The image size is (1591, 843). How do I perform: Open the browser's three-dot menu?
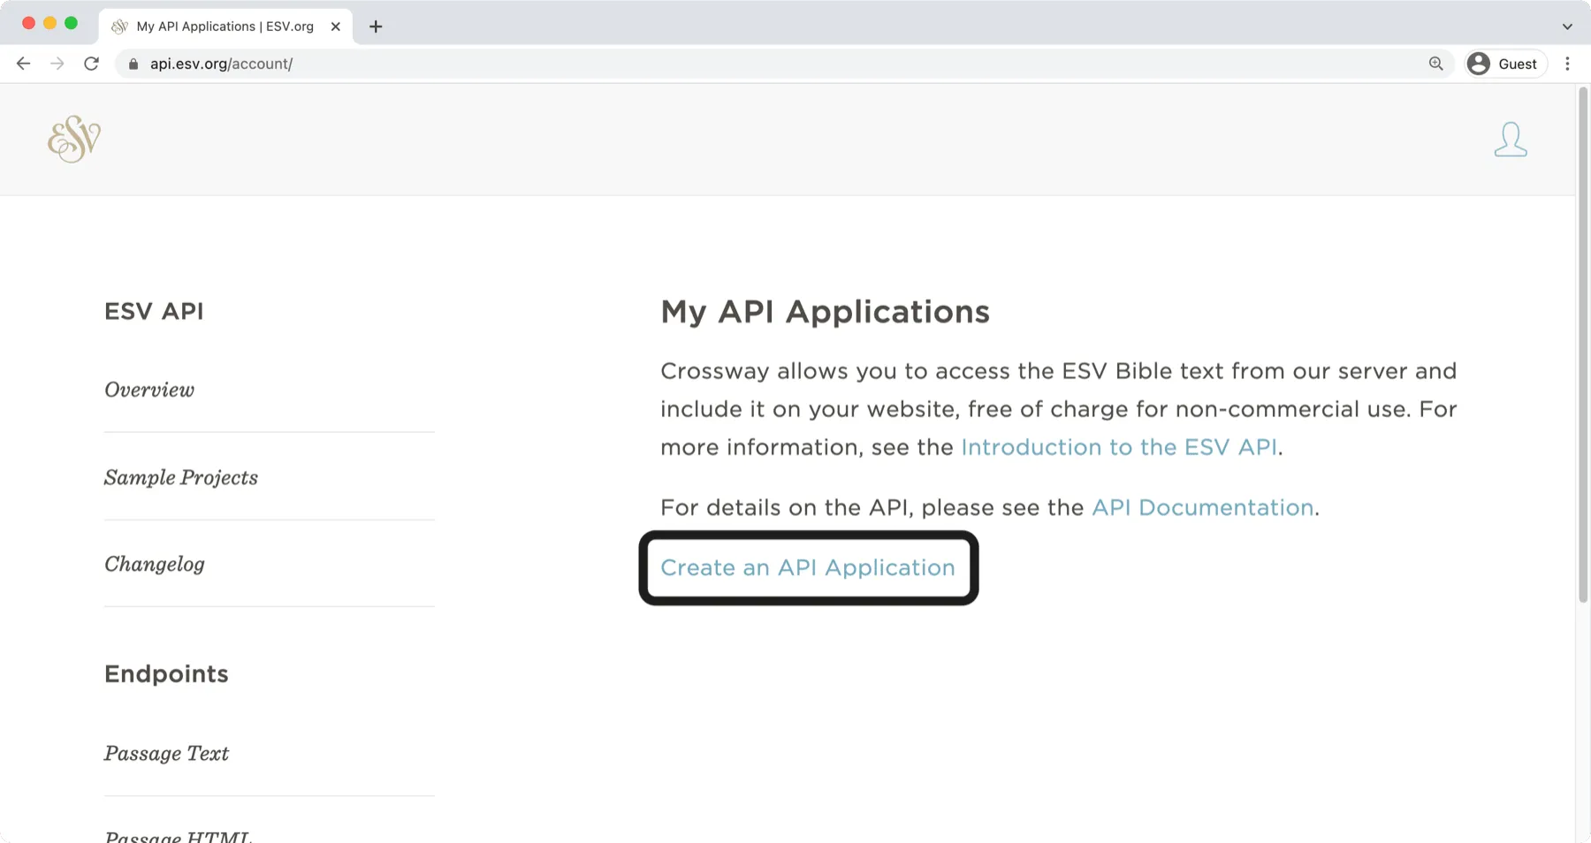coord(1569,64)
